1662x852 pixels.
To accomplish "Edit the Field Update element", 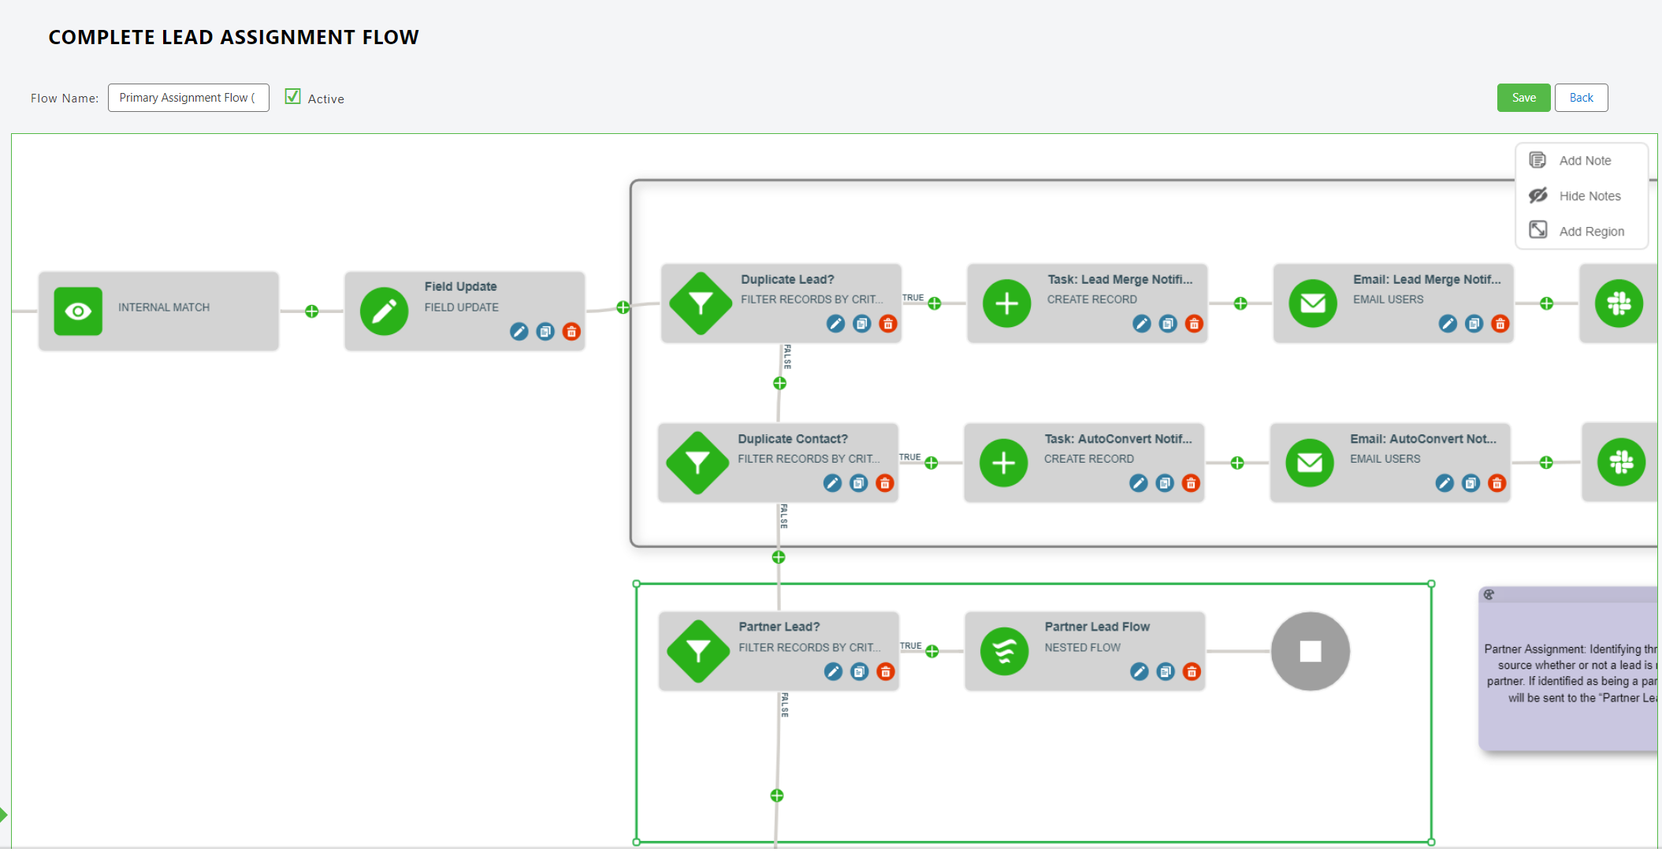I will (x=519, y=332).
